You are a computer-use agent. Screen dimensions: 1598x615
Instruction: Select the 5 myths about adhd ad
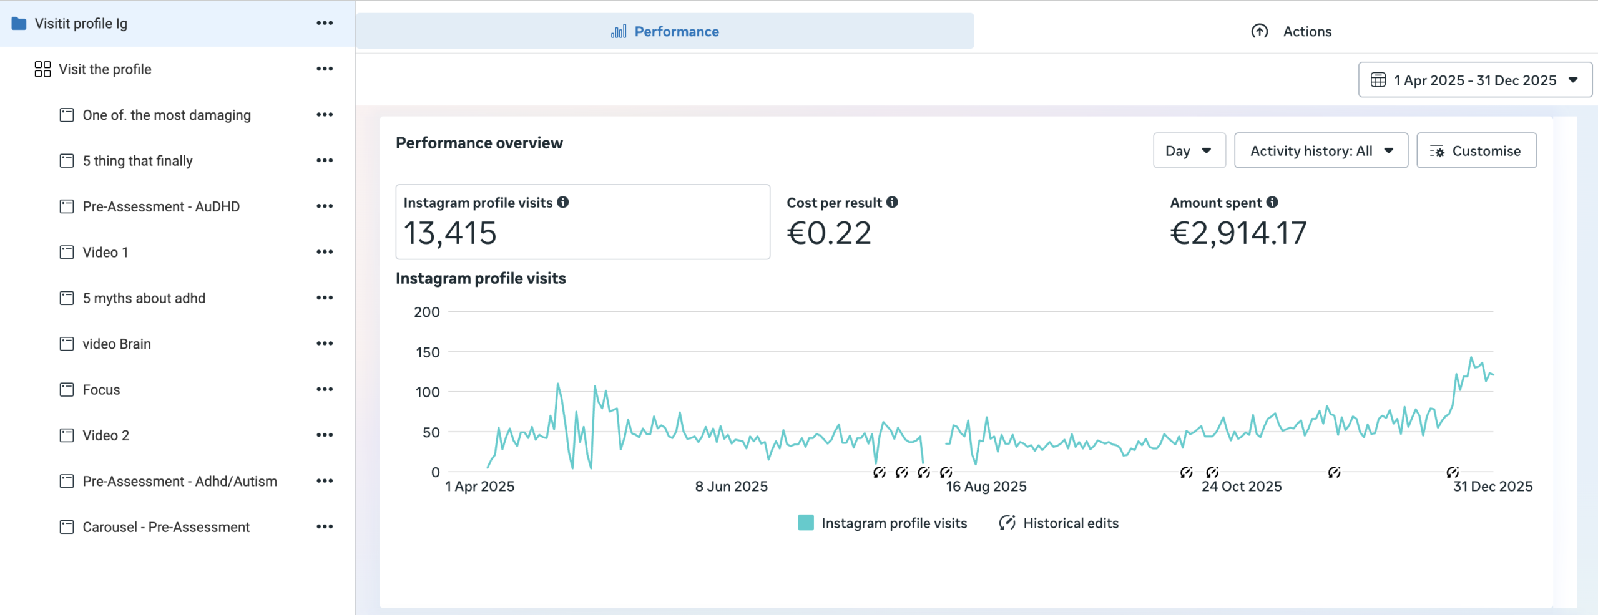tap(144, 298)
